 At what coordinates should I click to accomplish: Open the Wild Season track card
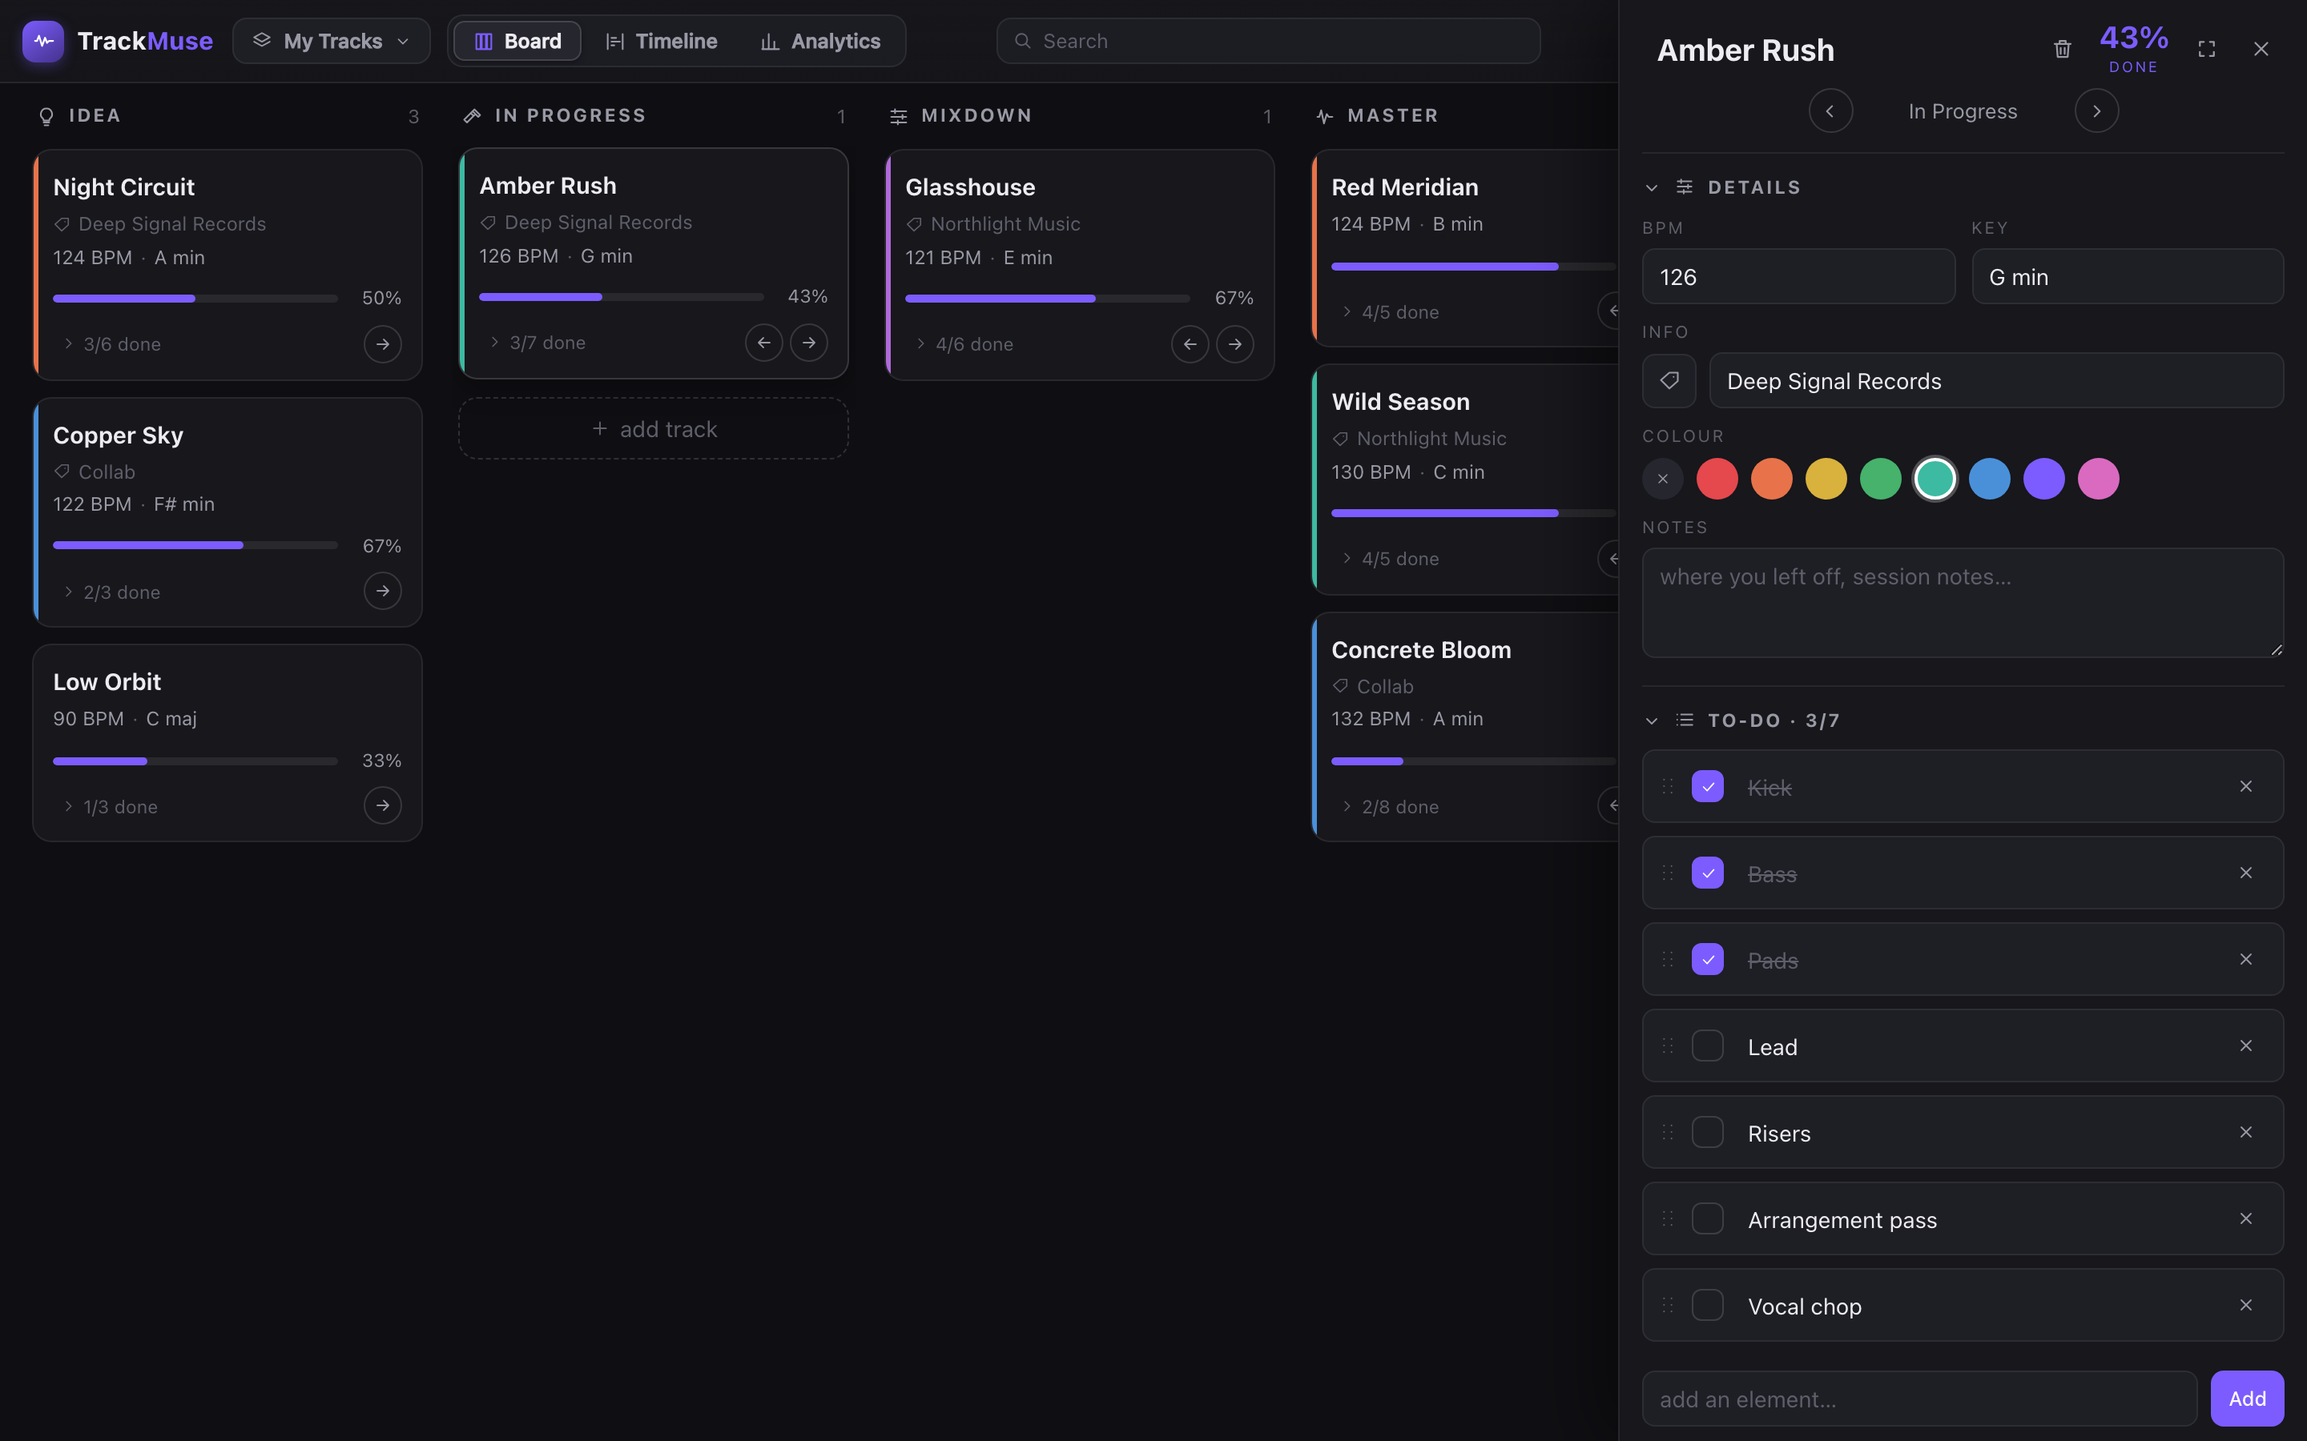(1465, 480)
